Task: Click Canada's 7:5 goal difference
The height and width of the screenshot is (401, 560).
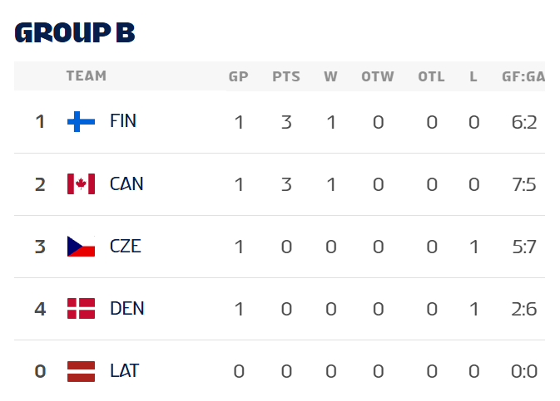Action: (524, 184)
